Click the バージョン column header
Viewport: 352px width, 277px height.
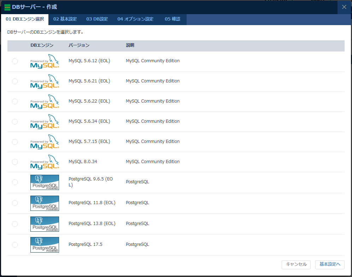[x=79, y=45]
